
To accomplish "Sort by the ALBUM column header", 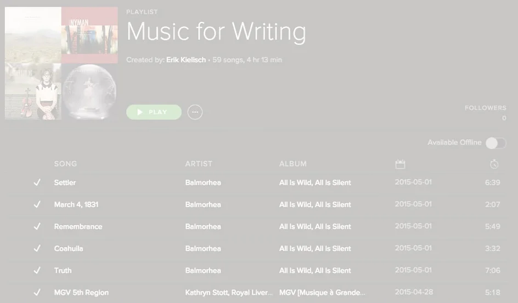I will (x=292, y=164).
